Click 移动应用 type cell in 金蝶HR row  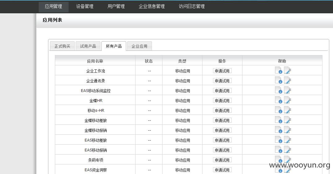pyautogui.click(x=182, y=101)
